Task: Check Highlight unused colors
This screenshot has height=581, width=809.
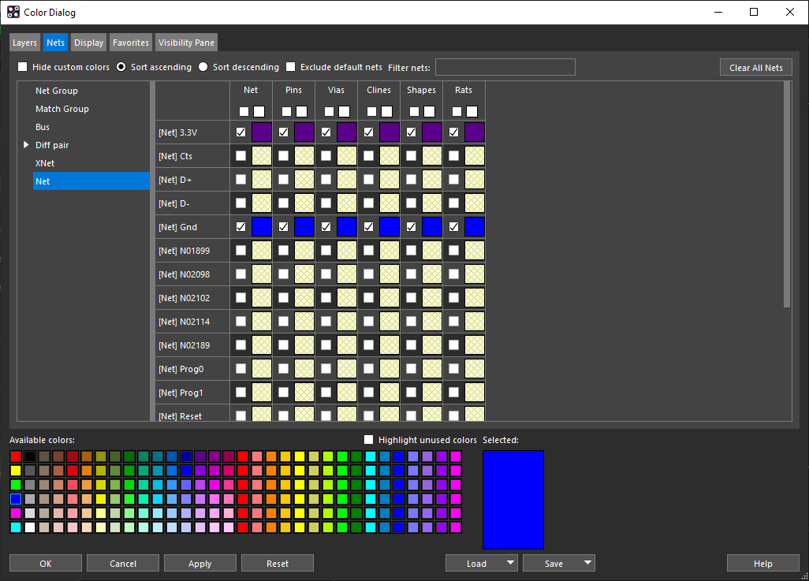Action: coord(368,440)
